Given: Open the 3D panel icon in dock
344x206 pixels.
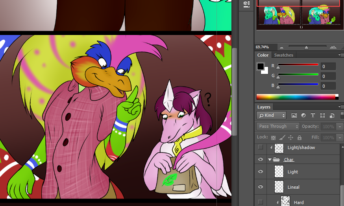Looking at the screenshot, I should tap(247, 4).
